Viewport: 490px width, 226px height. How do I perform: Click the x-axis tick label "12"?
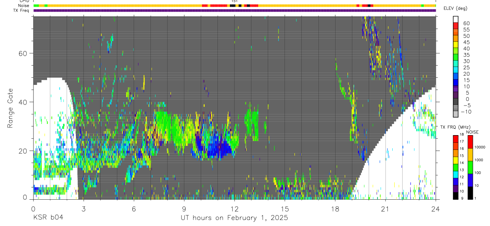coord(234,208)
